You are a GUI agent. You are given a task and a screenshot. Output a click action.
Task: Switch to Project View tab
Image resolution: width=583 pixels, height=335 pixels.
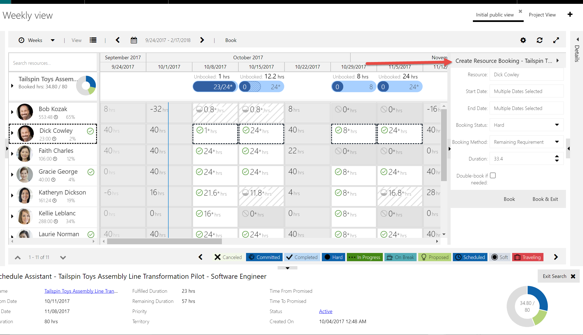click(x=542, y=15)
